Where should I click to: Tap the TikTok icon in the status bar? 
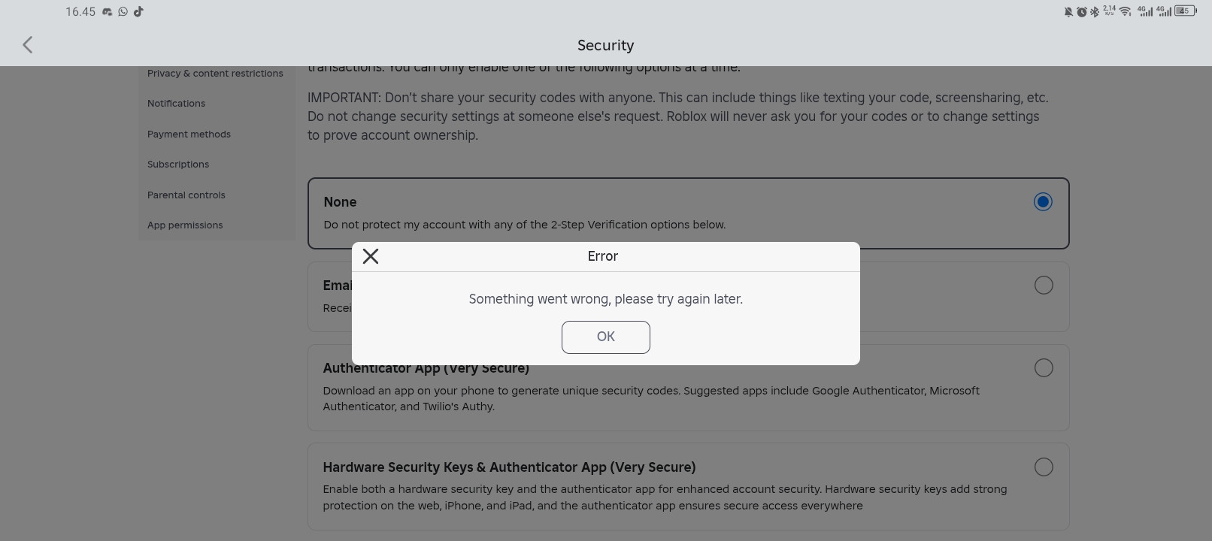pos(138,11)
